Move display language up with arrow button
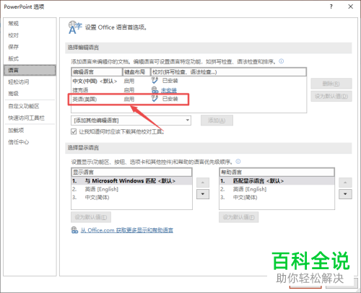361x293 pixels. click(x=203, y=183)
